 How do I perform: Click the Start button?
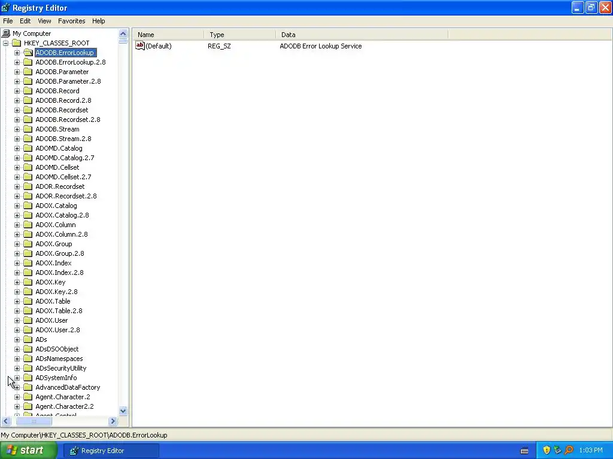pos(29,451)
